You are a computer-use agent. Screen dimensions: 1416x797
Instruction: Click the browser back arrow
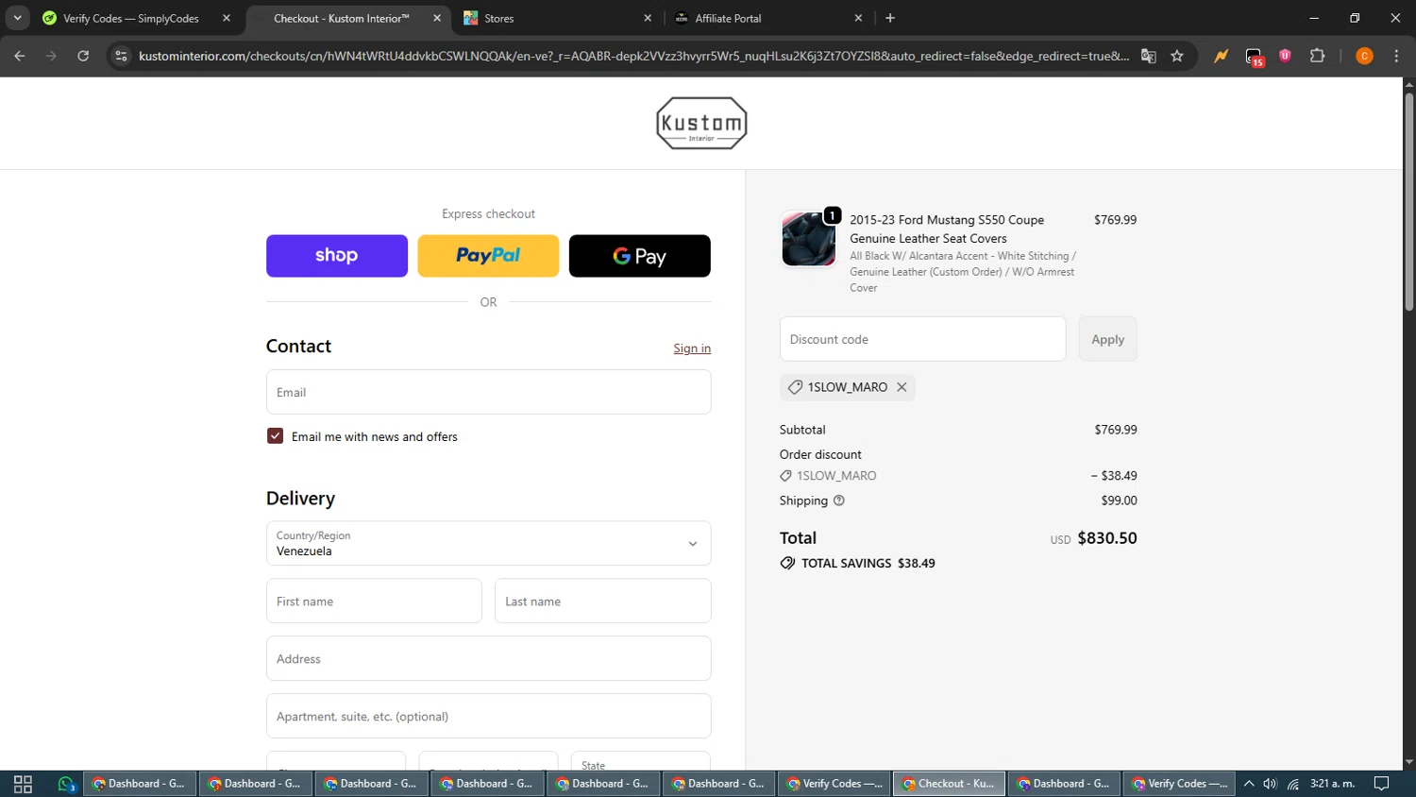(20, 56)
